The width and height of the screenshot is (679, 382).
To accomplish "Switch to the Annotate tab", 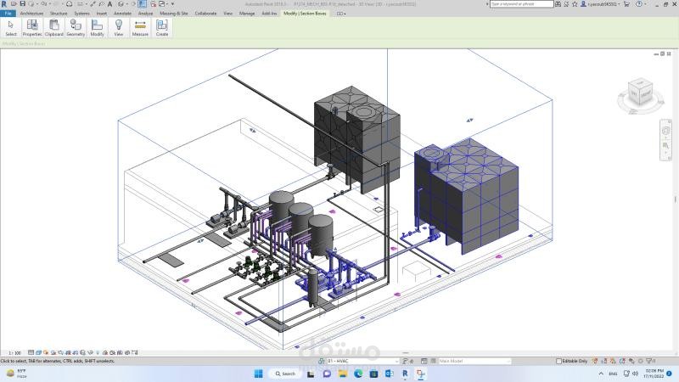I will [122, 14].
